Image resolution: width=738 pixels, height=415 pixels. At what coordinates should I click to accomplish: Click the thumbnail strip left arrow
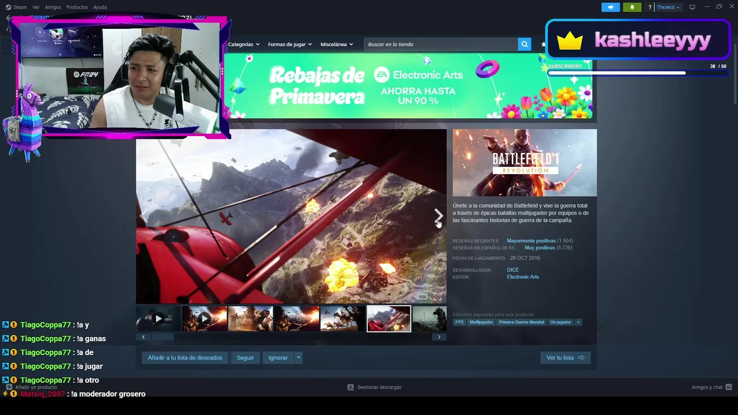(143, 337)
